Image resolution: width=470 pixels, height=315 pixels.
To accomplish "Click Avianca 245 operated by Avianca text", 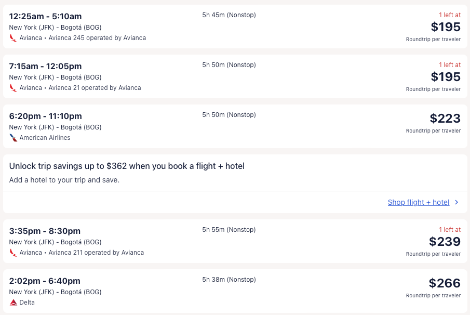I will [x=97, y=38].
